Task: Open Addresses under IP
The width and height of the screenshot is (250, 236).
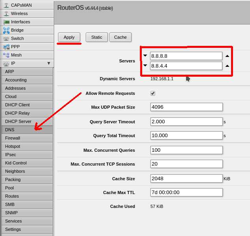Action: [27, 88]
